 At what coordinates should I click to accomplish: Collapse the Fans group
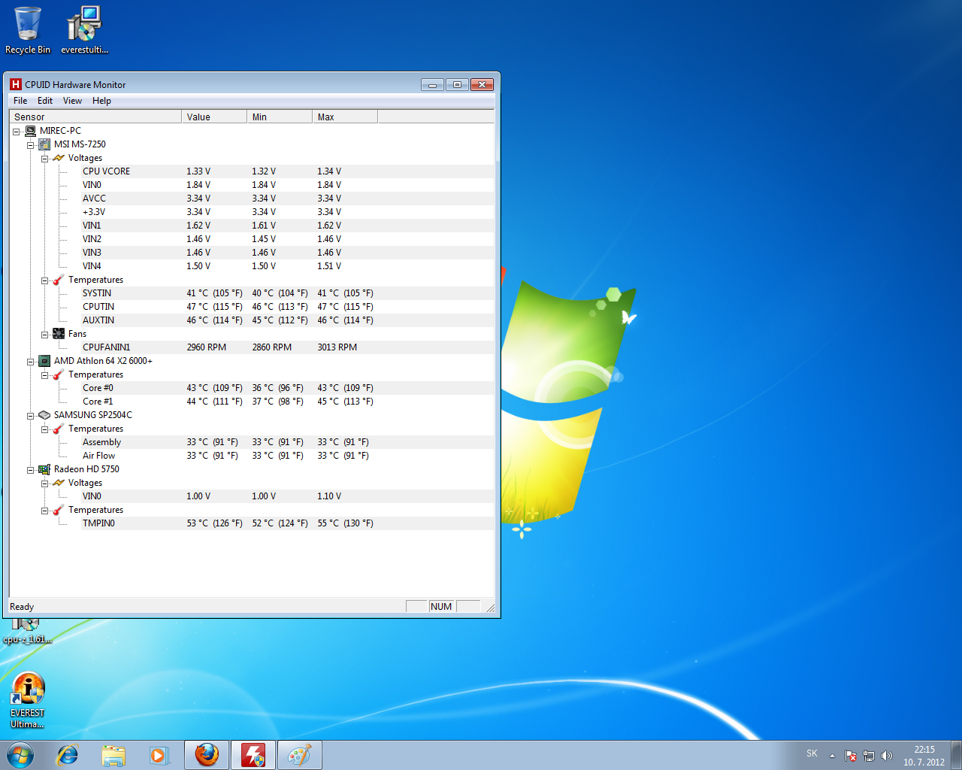45,335
